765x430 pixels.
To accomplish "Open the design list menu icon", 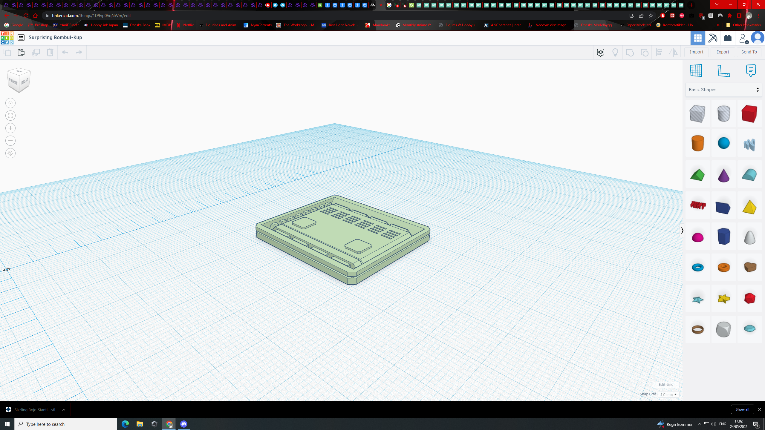I will pyautogui.click(x=21, y=37).
